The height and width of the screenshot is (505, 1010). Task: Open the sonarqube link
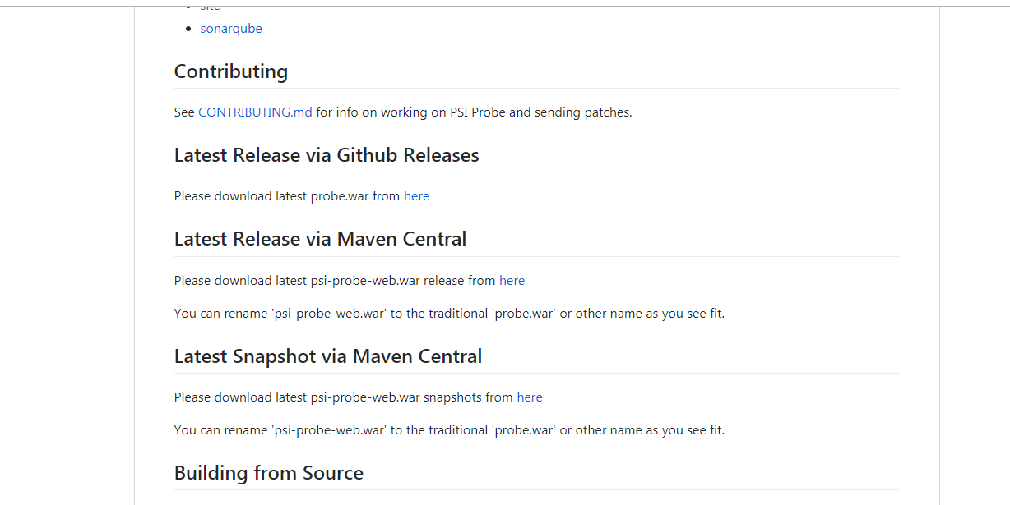point(231,29)
